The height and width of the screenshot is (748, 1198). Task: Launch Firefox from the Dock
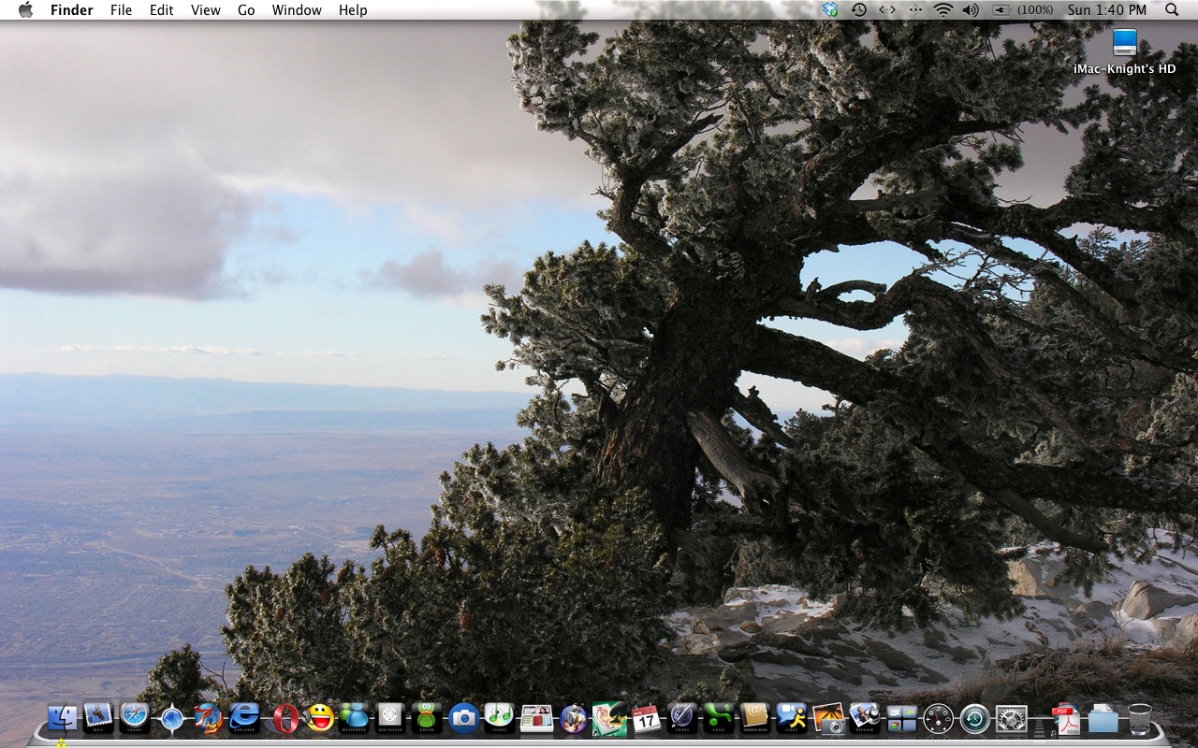click(x=208, y=718)
